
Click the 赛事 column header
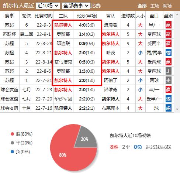click(9, 16)
